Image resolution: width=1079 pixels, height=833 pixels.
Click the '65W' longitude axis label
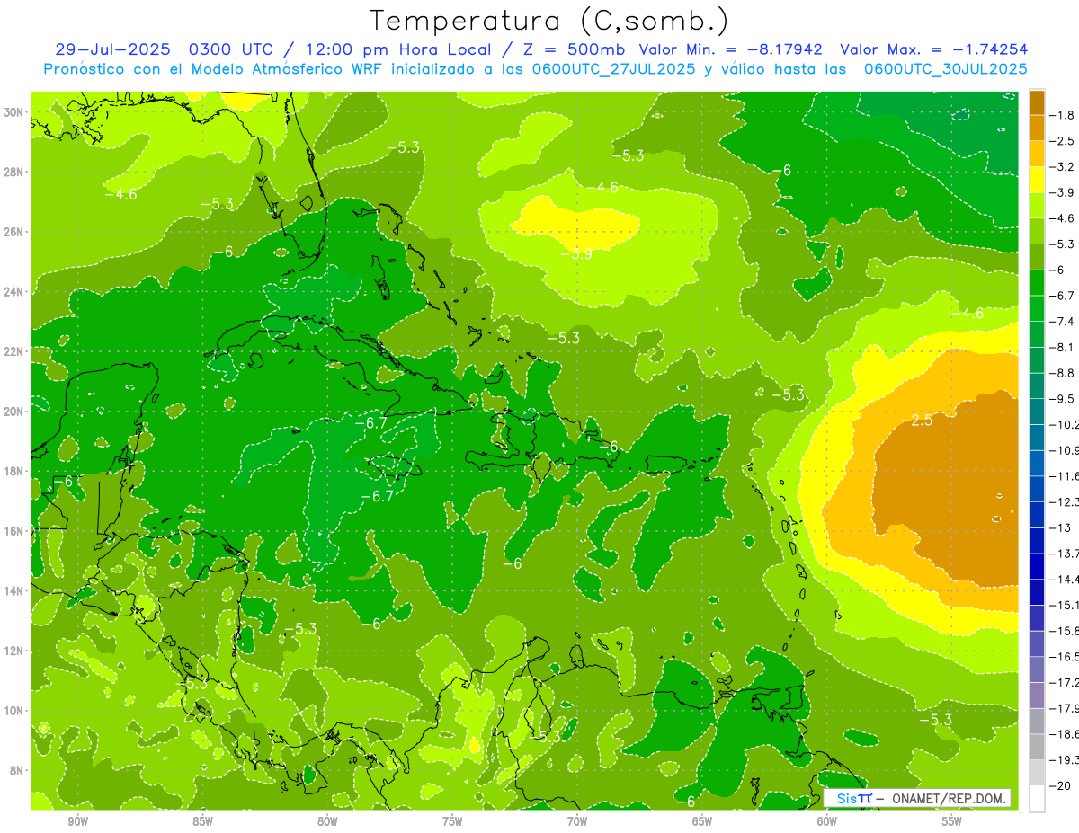702,820
